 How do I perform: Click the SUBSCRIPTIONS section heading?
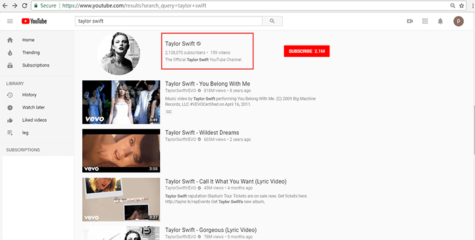coord(23,150)
